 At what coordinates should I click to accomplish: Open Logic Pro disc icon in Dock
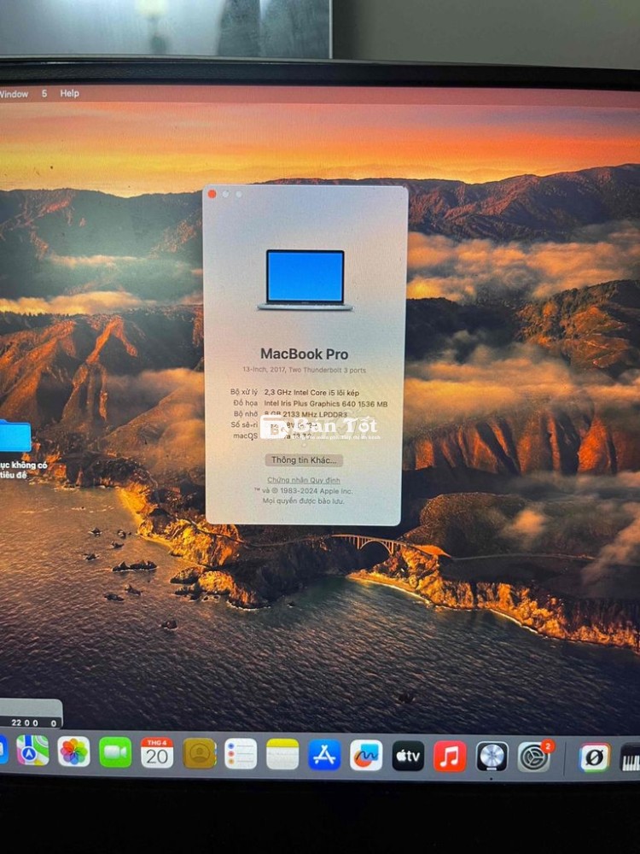(x=492, y=757)
